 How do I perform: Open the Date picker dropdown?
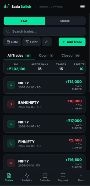pos(12,42)
